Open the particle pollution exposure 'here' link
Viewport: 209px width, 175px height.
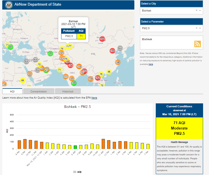point(151,64)
